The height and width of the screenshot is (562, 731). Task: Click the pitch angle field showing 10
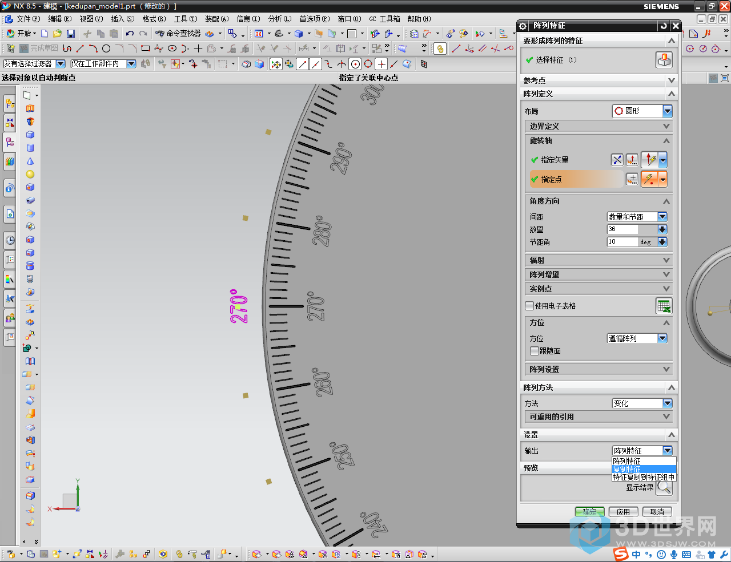(622, 242)
